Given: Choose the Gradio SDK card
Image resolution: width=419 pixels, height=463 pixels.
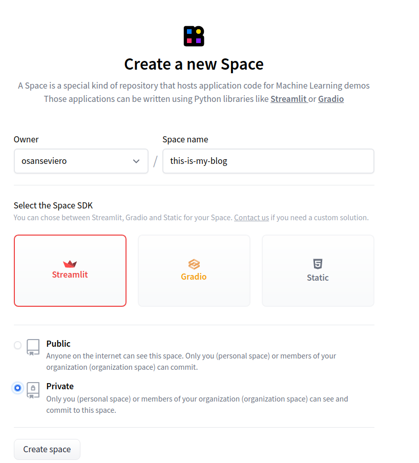Looking at the screenshot, I should [194, 271].
